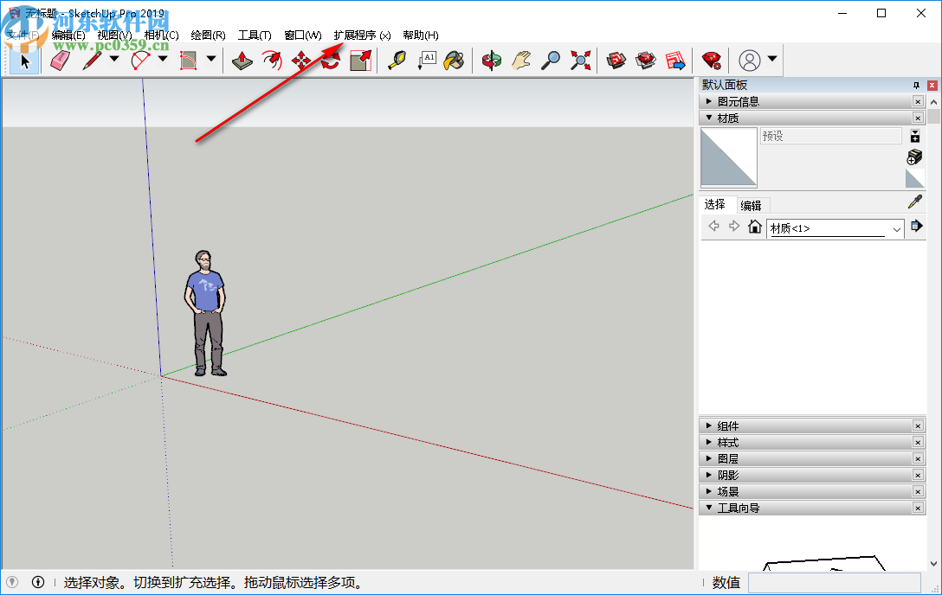Open the arc tool dropdown arrow
The width and height of the screenshot is (942, 595).
(x=163, y=60)
